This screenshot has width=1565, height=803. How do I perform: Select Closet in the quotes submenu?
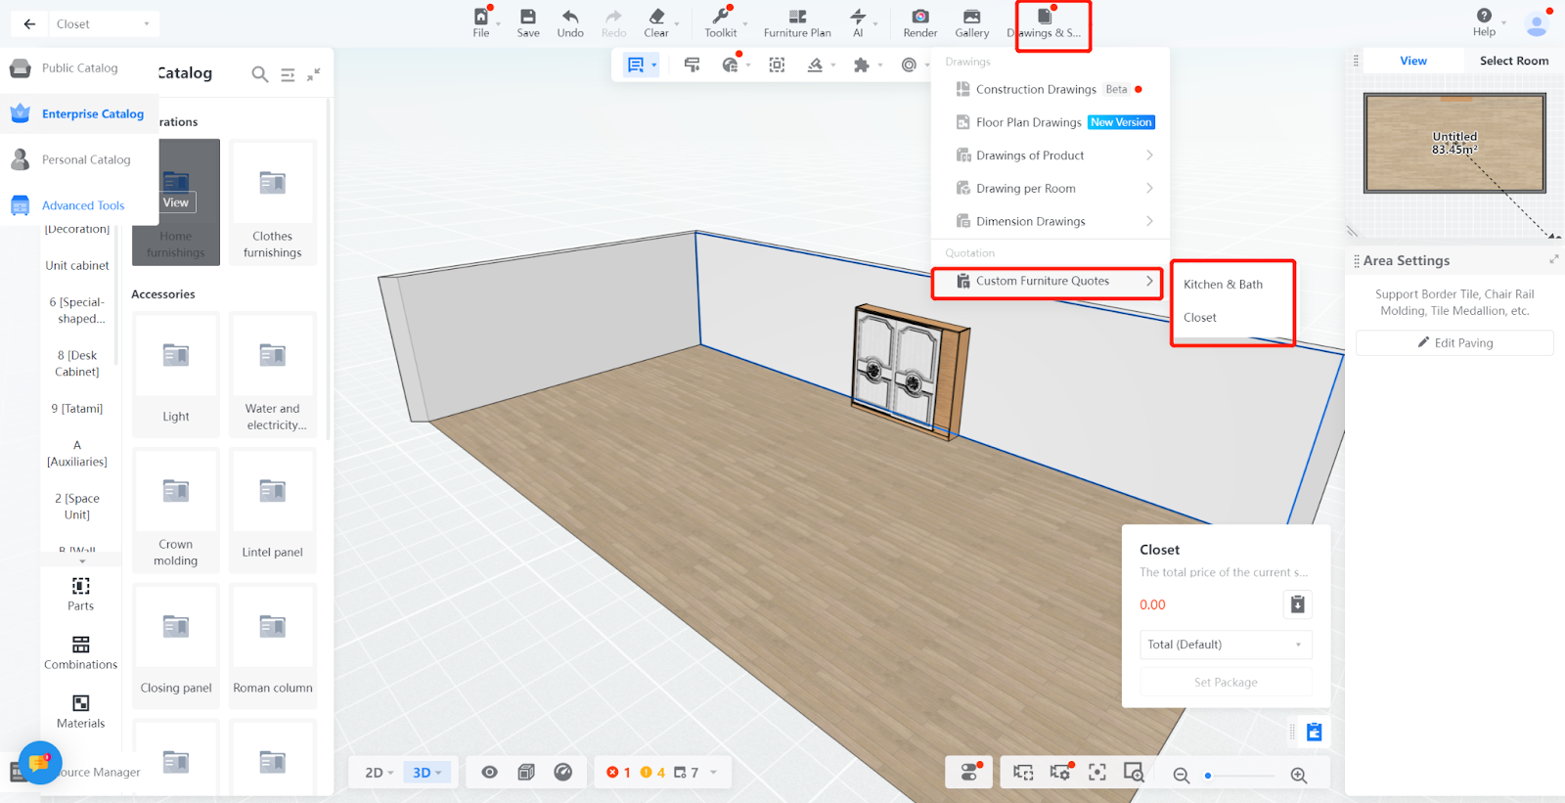(x=1200, y=318)
